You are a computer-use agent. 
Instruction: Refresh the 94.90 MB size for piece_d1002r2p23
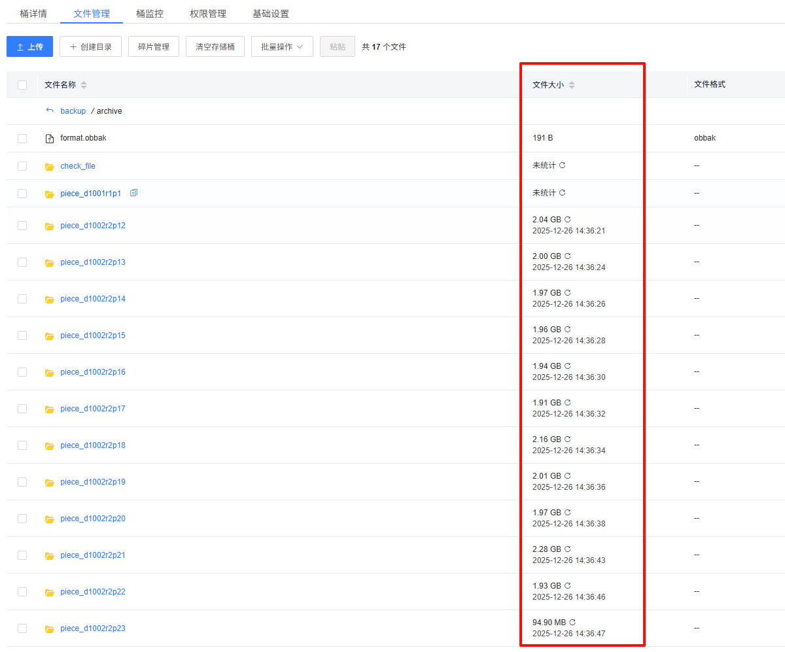coord(572,623)
